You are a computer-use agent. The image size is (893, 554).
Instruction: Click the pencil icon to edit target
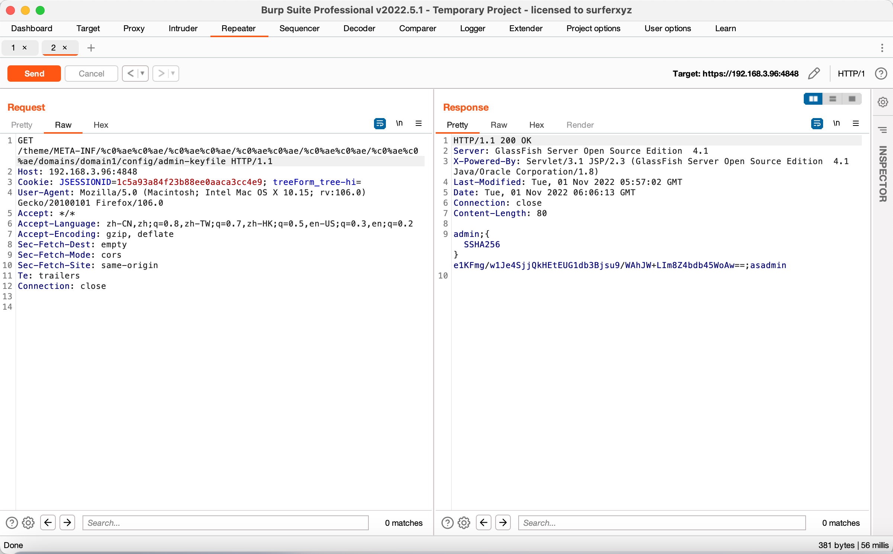(x=814, y=74)
